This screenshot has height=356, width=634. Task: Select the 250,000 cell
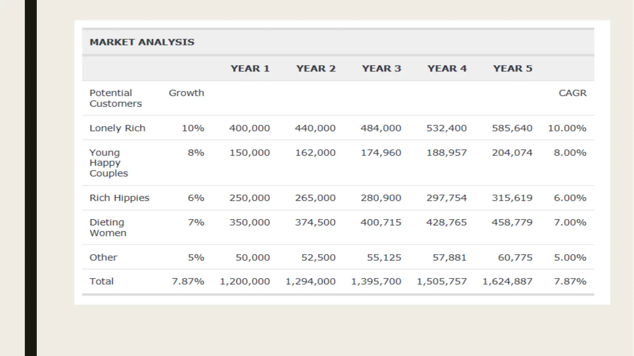click(250, 198)
